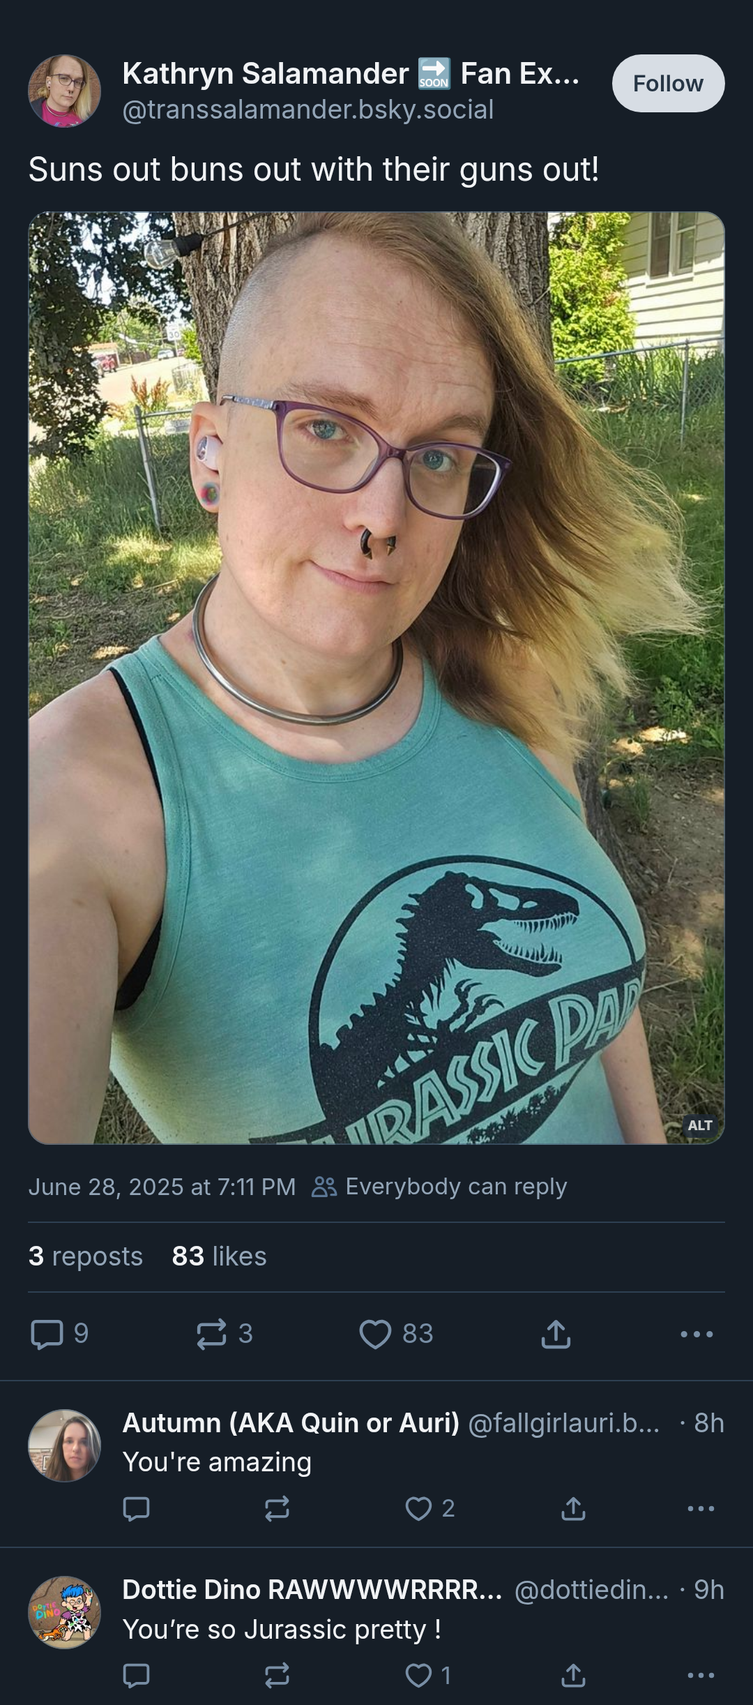Image resolution: width=753 pixels, height=1705 pixels.
Task: View the Jurassic Park tank top photo
Action: click(x=376, y=678)
